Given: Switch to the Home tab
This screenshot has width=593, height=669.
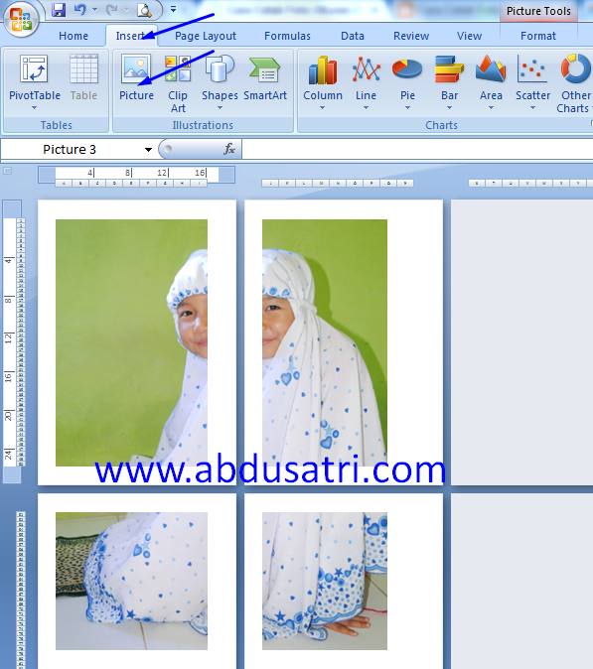Looking at the screenshot, I should point(74,36).
